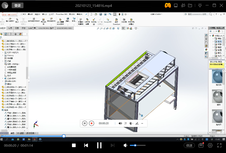Toggle the recorder speaker sound icon
226x153 pixels.
(120, 123)
